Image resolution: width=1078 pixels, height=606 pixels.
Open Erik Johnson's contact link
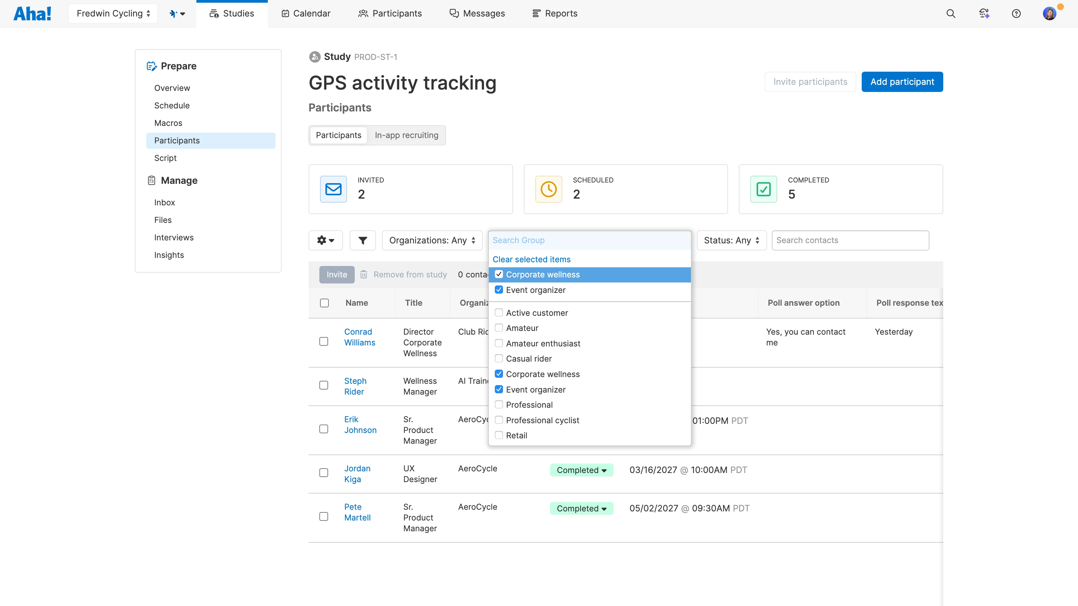[x=360, y=425]
